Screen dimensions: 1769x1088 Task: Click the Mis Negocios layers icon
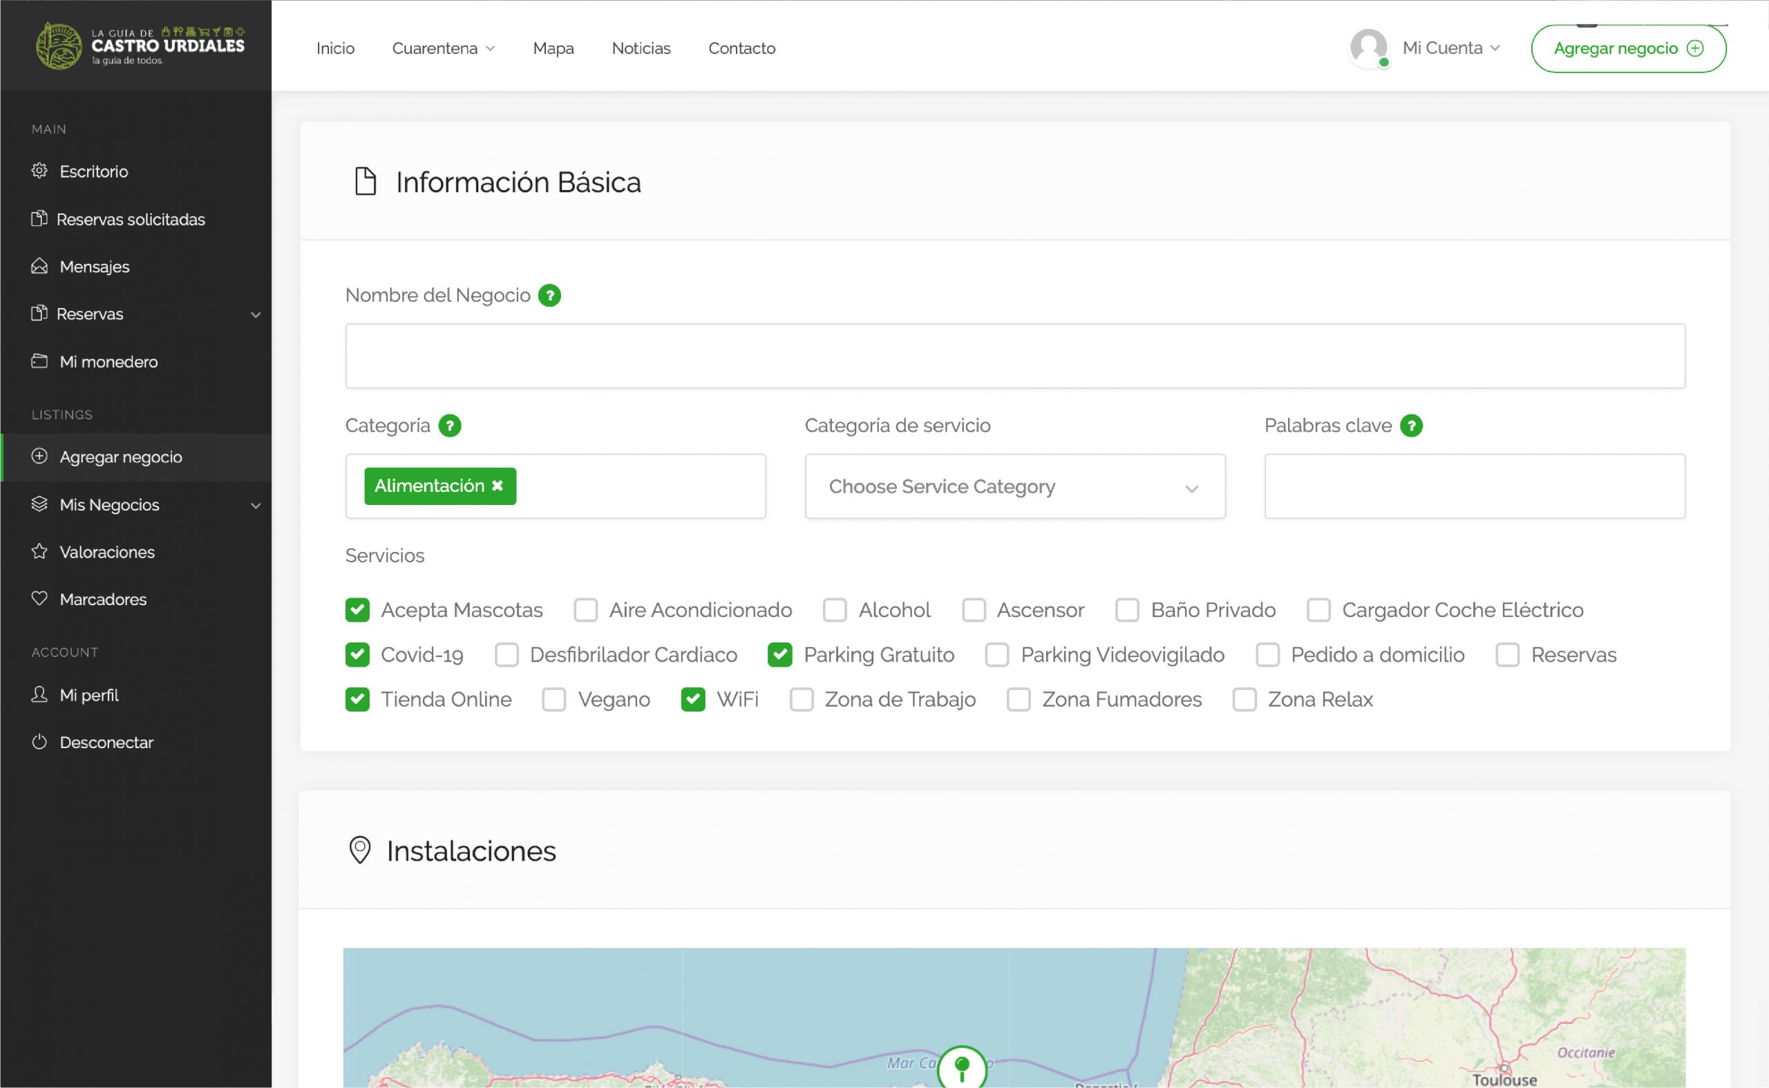click(39, 504)
